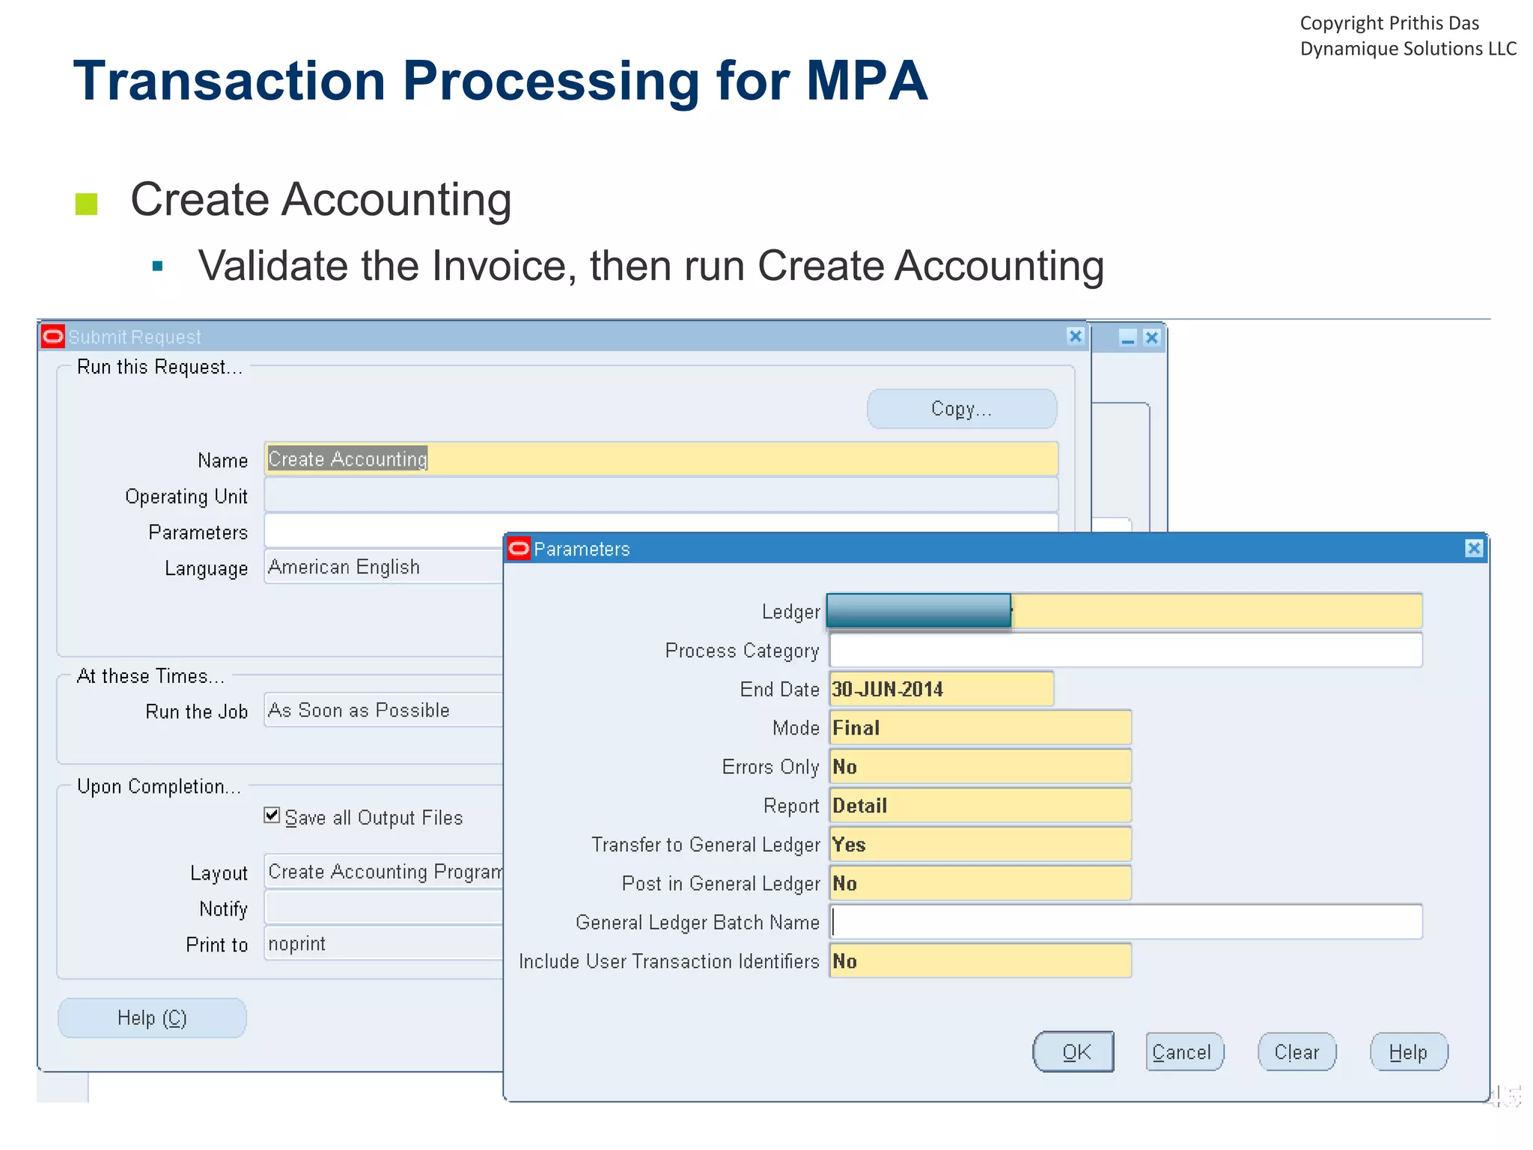
Task: Click the Oracle icon in Submit Request title bar
Action: pos(53,337)
